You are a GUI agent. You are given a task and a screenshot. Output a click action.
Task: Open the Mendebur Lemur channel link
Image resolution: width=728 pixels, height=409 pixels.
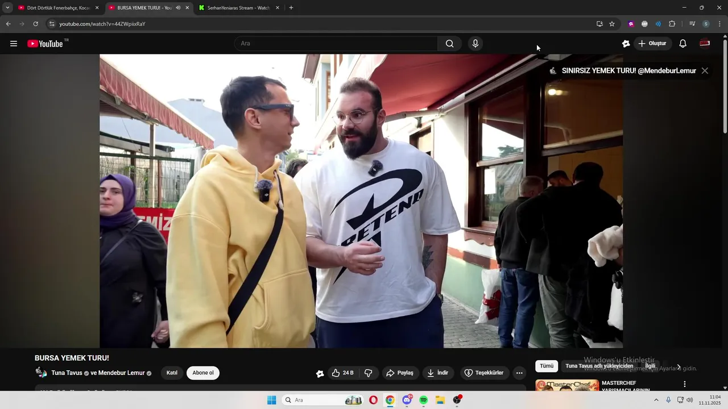tap(122, 373)
